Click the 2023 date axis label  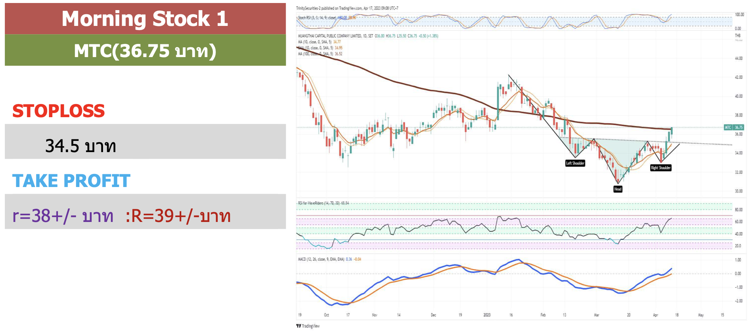pyautogui.click(x=487, y=315)
